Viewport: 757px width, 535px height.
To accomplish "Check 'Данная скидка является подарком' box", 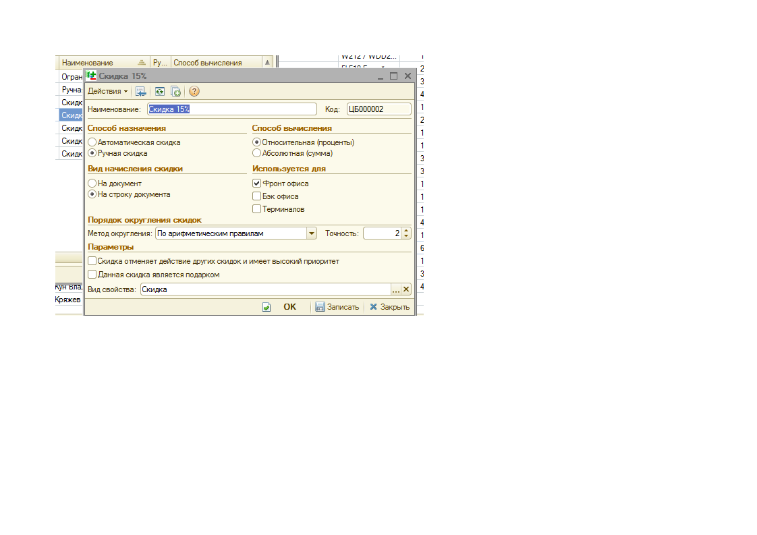I will pos(92,275).
